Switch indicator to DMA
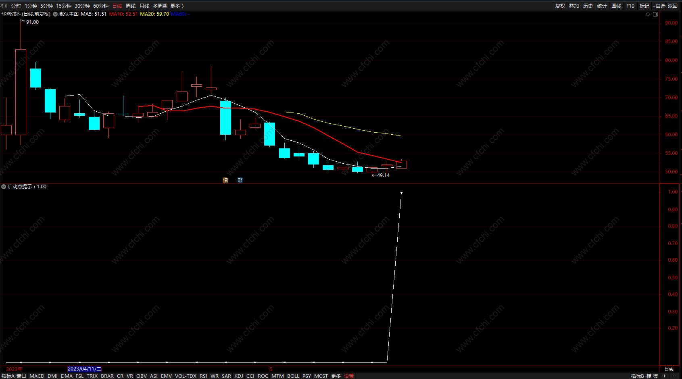682x379 pixels. (x=67, y=376)
